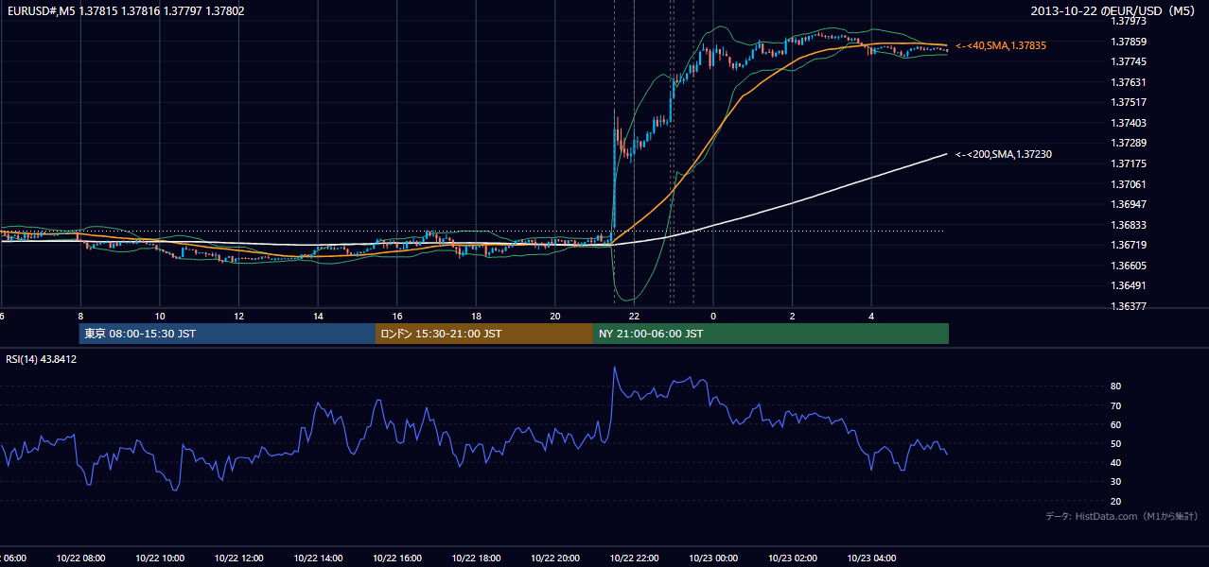Click price axis value 1.36833
This screenshot has height=567, width=1209.
(1128, 225)
